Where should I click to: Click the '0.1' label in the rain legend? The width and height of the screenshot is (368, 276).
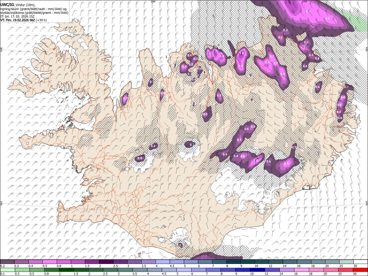coord(2,274)
